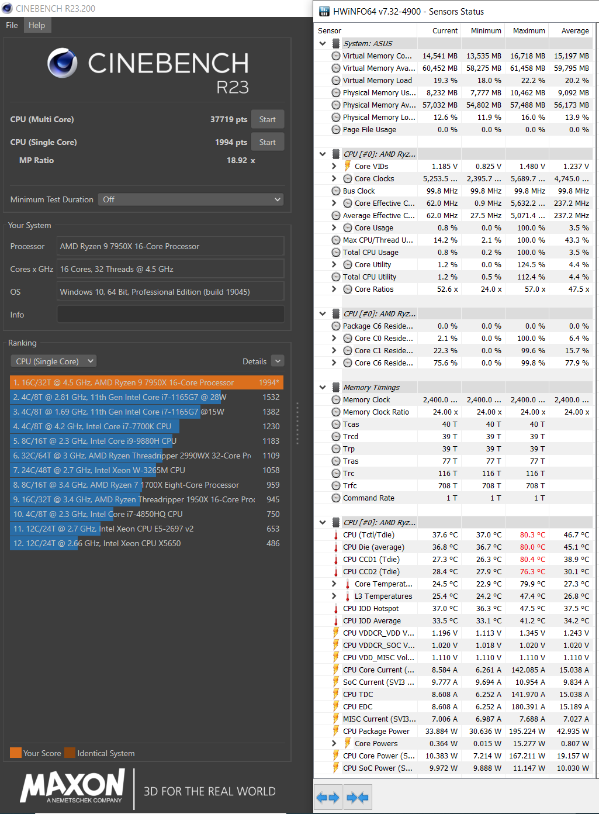Click the Trfc timing icon
The image size is (599, 814).
(x=336, y=485)
